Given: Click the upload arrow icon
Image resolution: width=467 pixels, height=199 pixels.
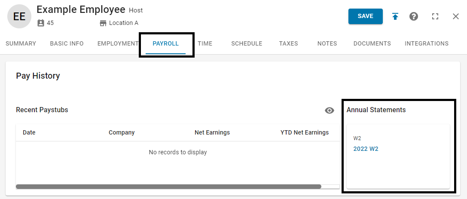Looking at the screenshot, I should pos(395,16).
